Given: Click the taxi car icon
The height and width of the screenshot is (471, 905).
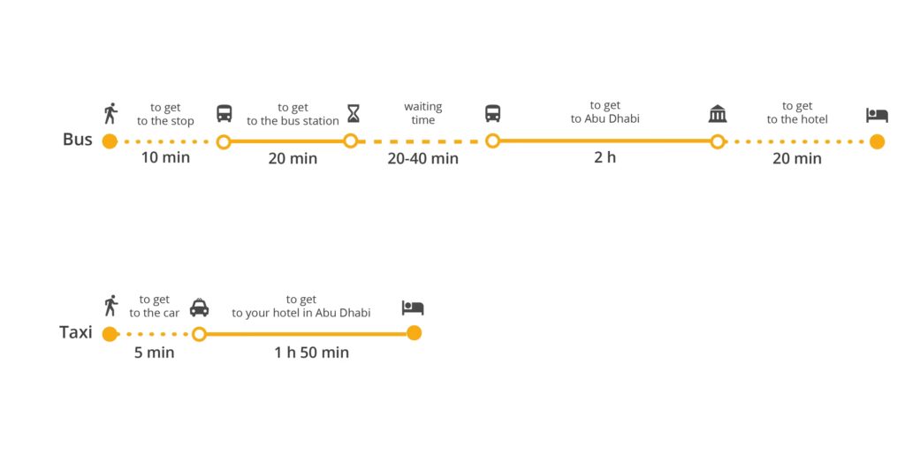Looking at the screenshot, I should [200, 308].
